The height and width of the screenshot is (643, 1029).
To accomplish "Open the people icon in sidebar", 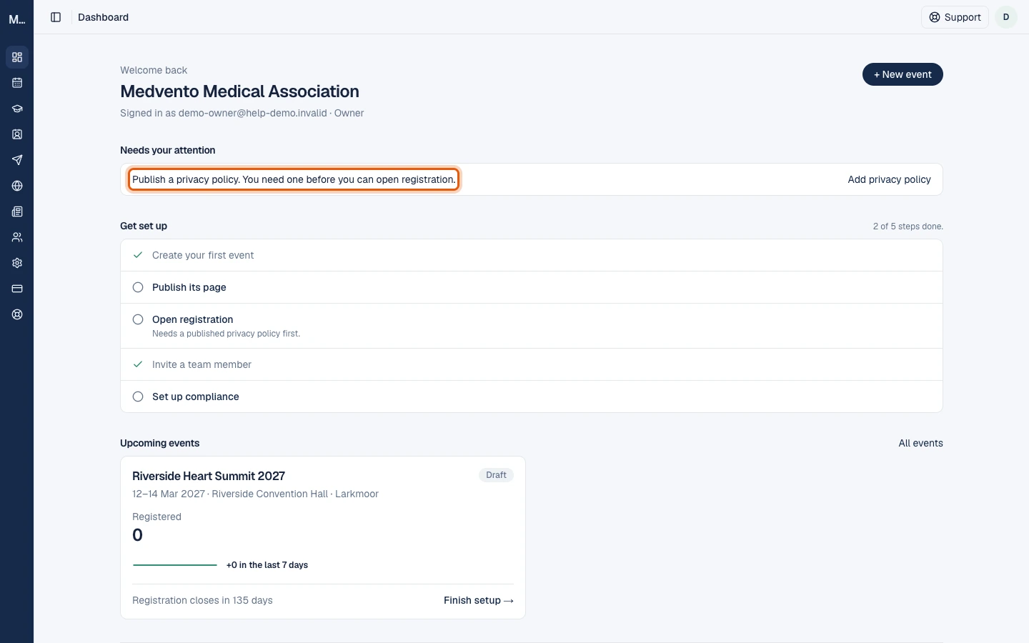I will [x=17, y=237].
